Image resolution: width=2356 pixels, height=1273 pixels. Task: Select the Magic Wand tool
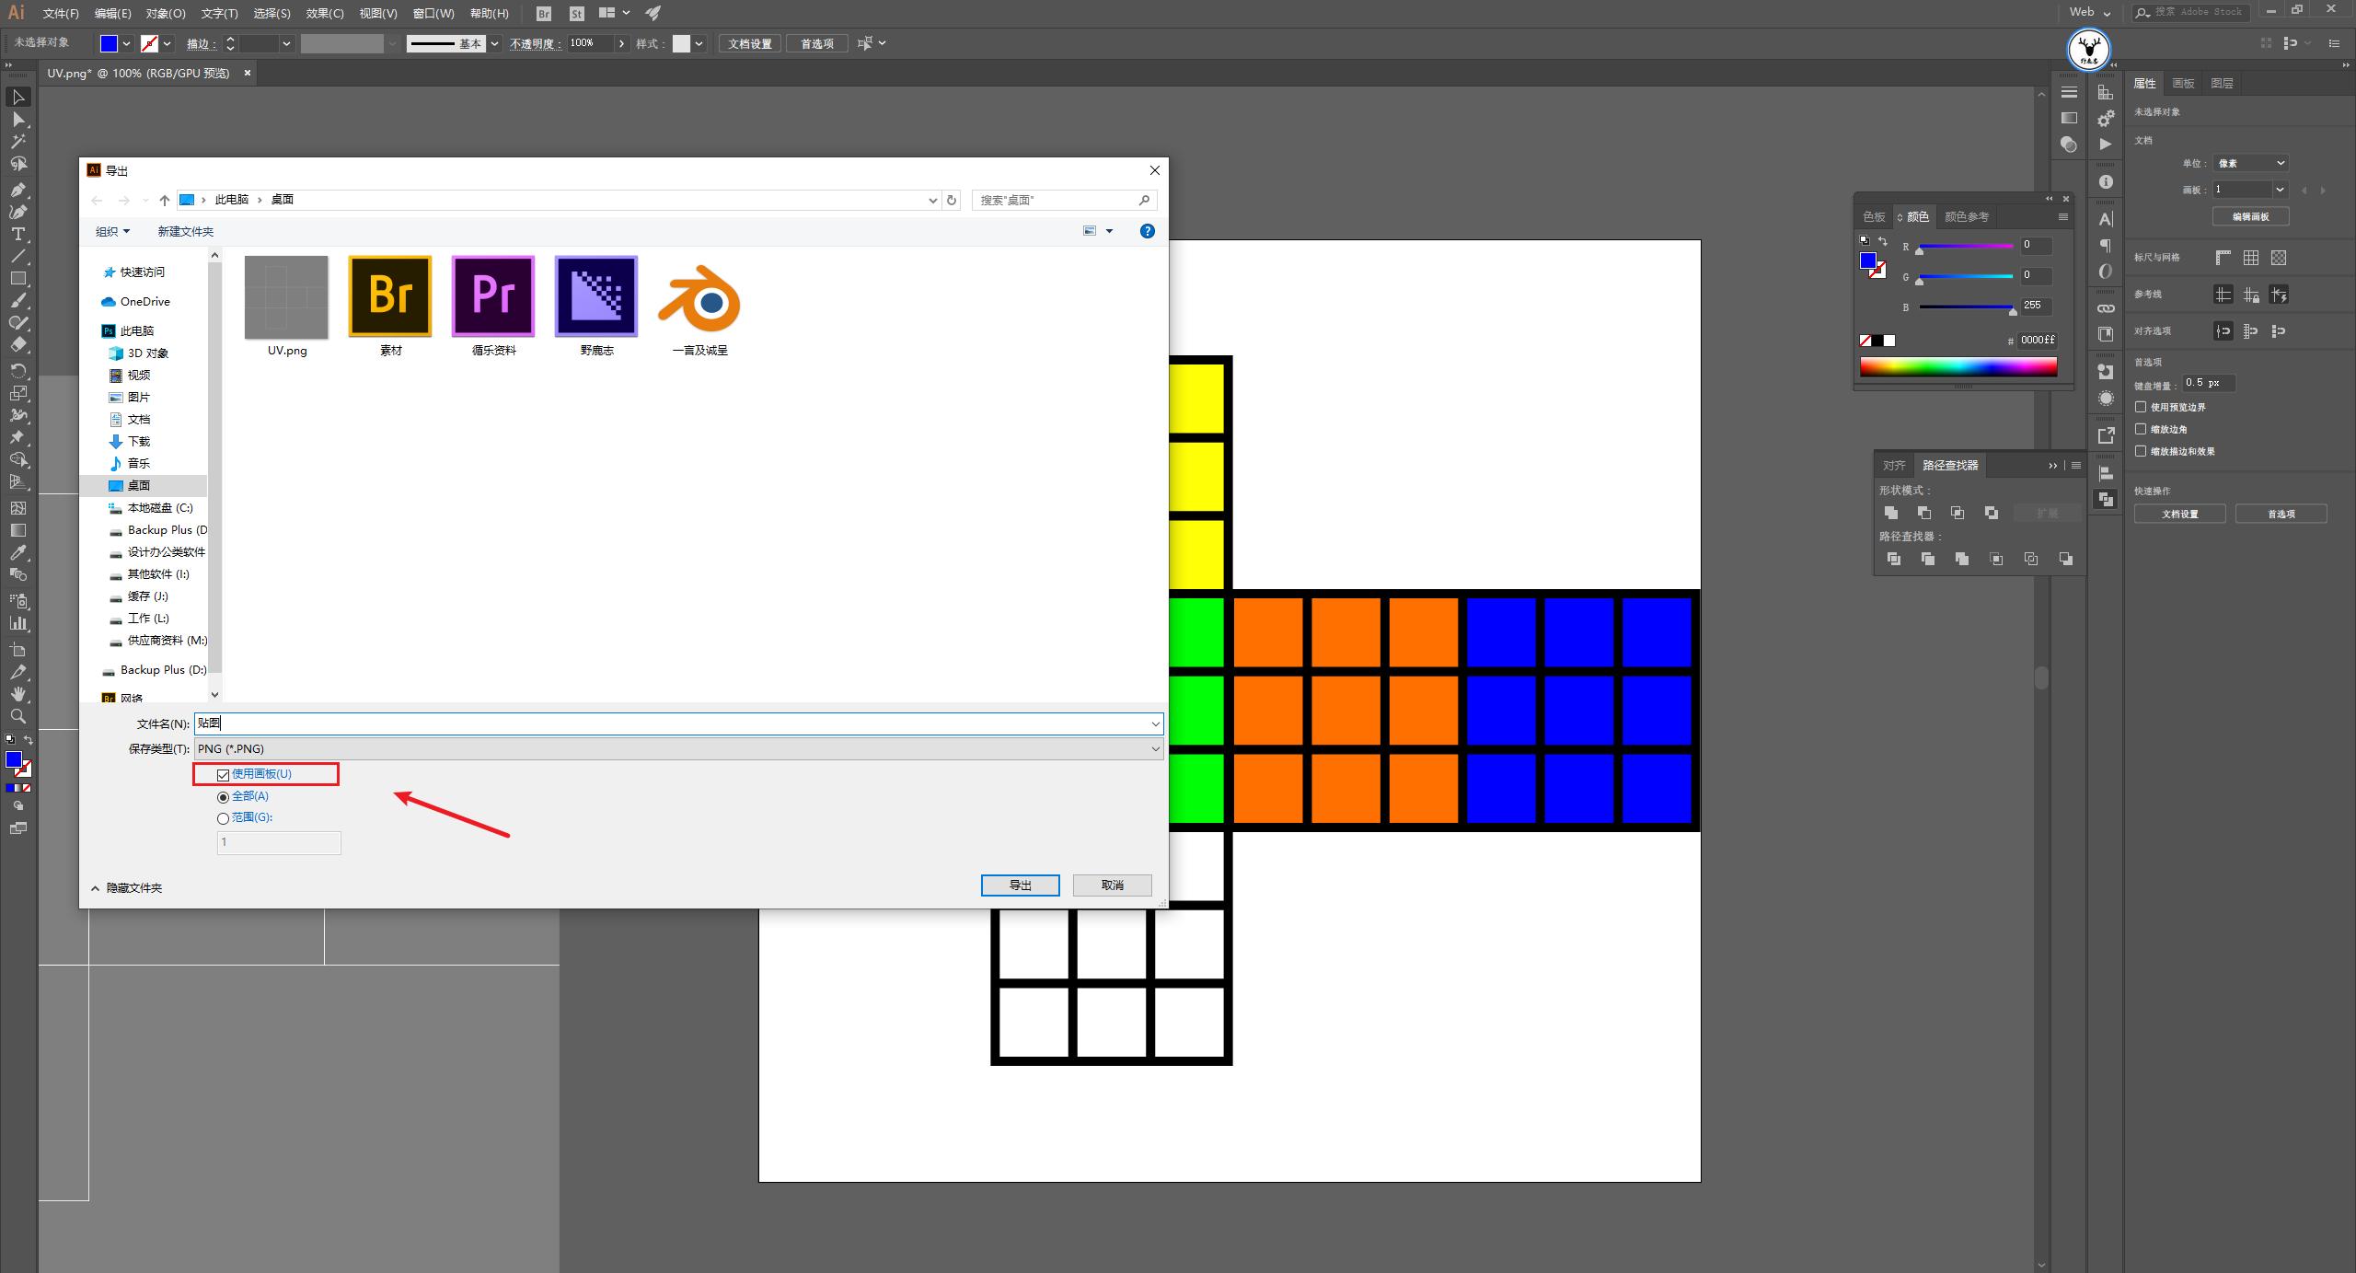pyautogui.click(x=17, y=141)
